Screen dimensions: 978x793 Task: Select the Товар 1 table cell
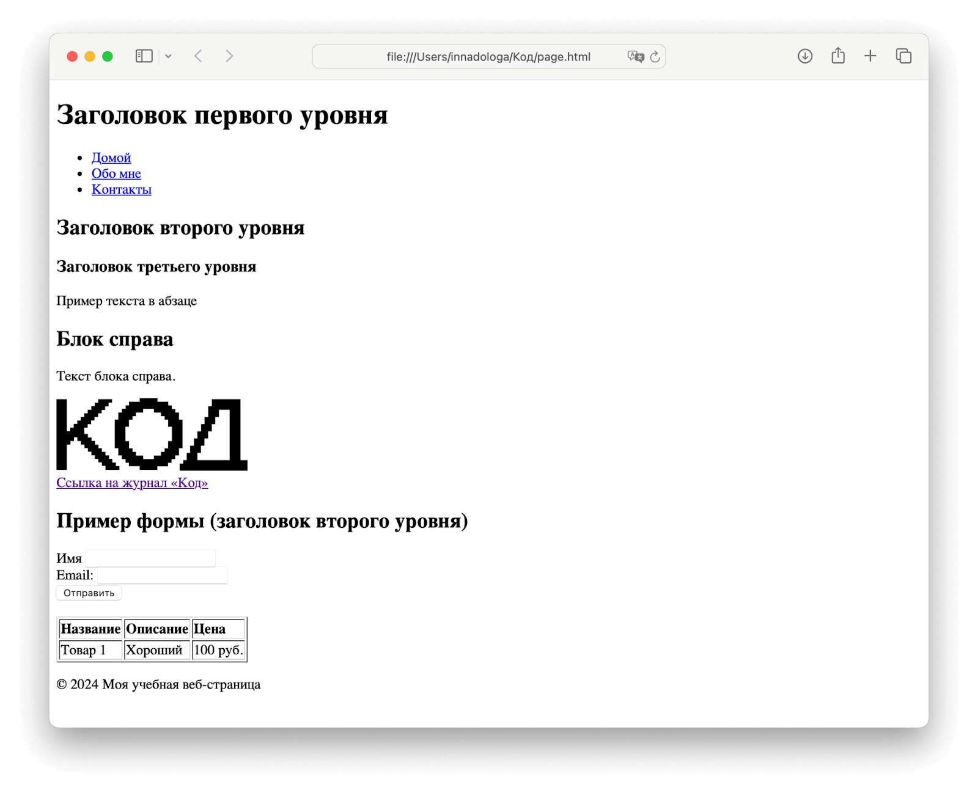pyautogui.click(x=90, y=650)
